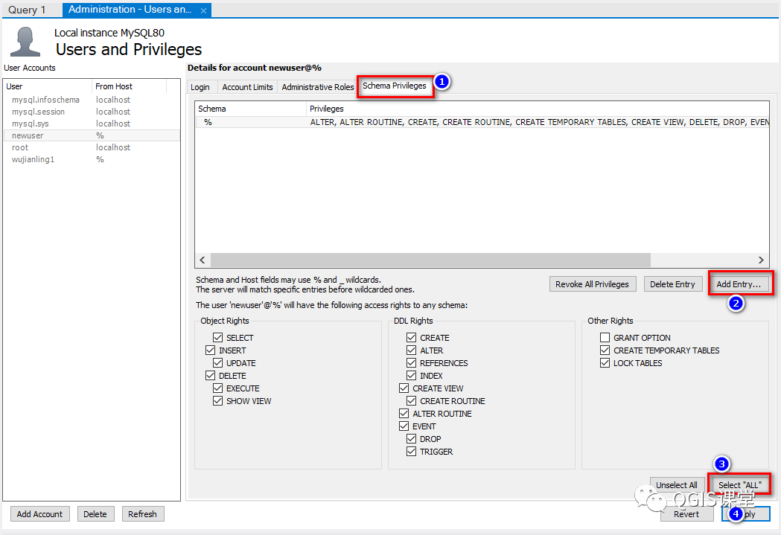Uncheck the ALTER privilege checkbox
781x535 pixels.
[x=412, y=350]
